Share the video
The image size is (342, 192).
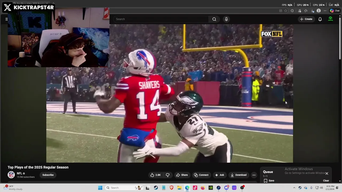(x=182, y=175)
